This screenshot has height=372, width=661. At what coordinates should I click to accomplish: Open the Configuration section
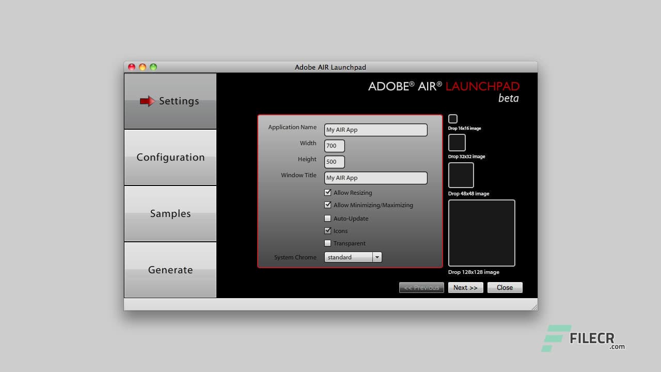pyautogui.click(x=170, y=157)
